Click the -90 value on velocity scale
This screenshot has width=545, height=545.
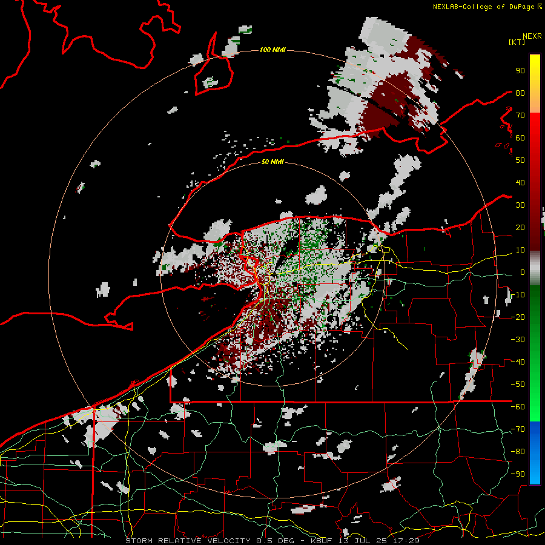click(518, 474)
